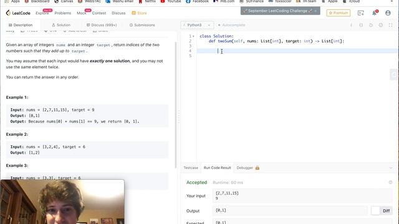The height and width of the screenshot is (224, 399).
Task: Click the Your input value box
Action: pyautogui.click(x=302, y=196)
